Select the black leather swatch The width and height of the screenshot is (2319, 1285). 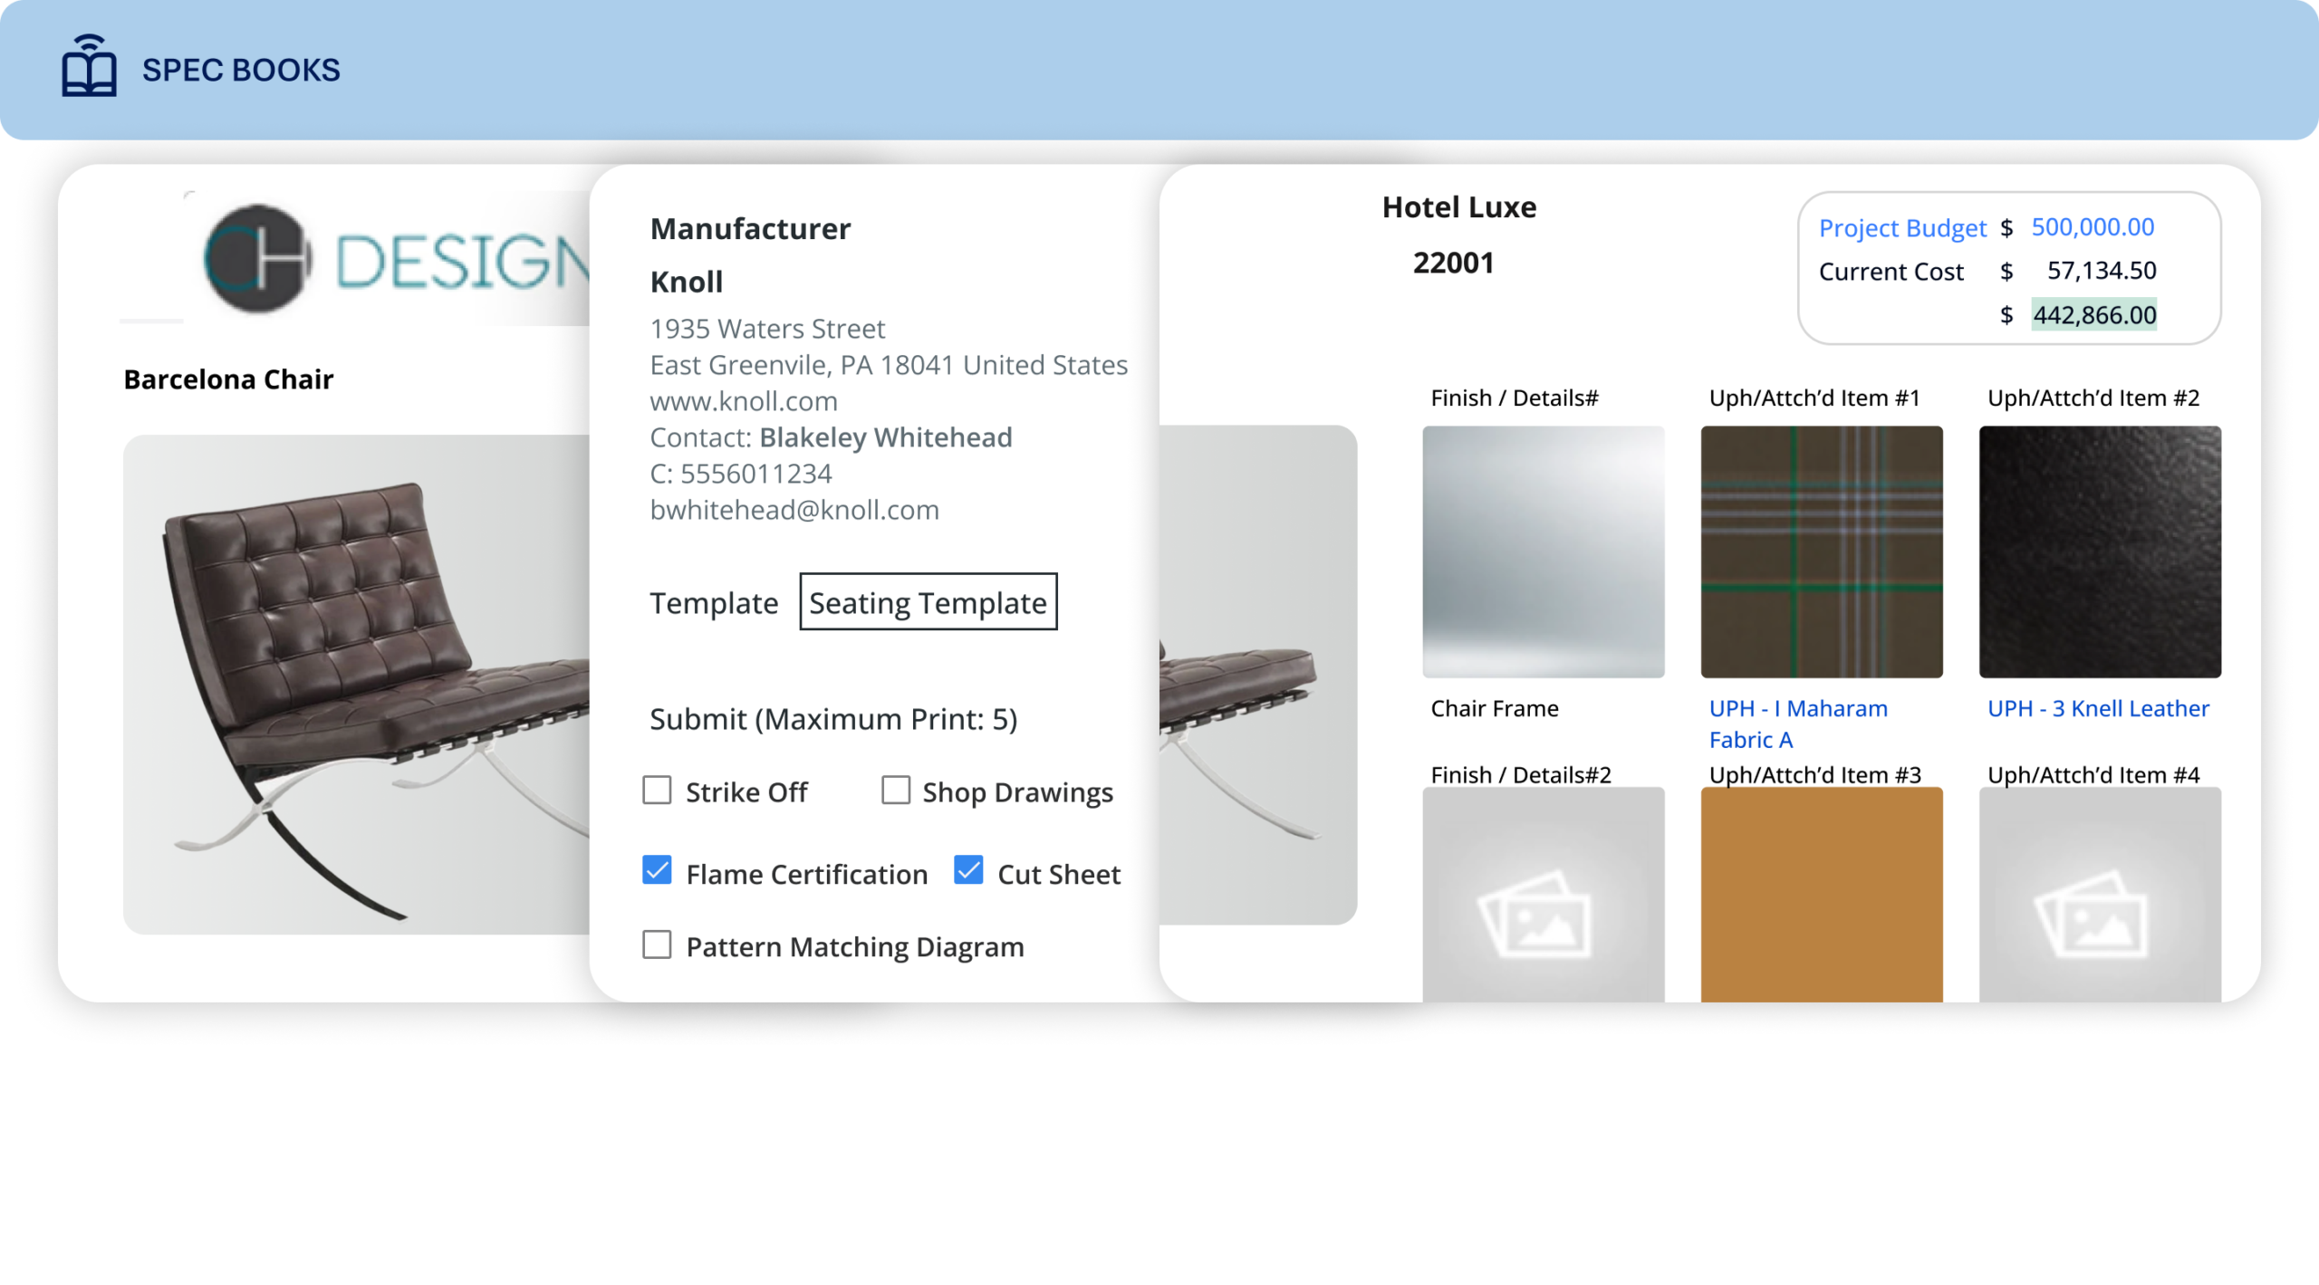point(2100,552)
